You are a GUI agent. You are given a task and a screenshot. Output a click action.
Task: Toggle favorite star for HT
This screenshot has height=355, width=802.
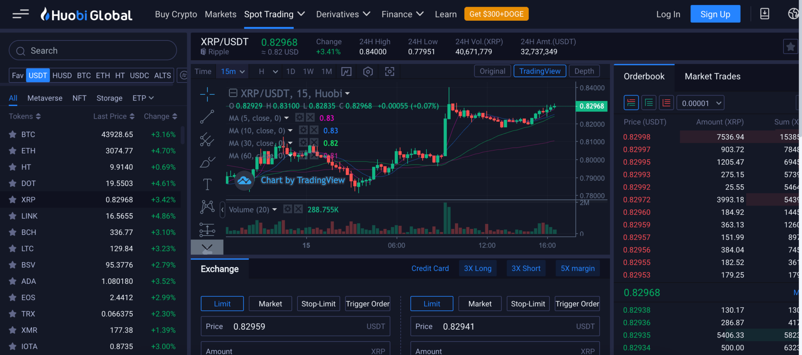tap(13, 167)
